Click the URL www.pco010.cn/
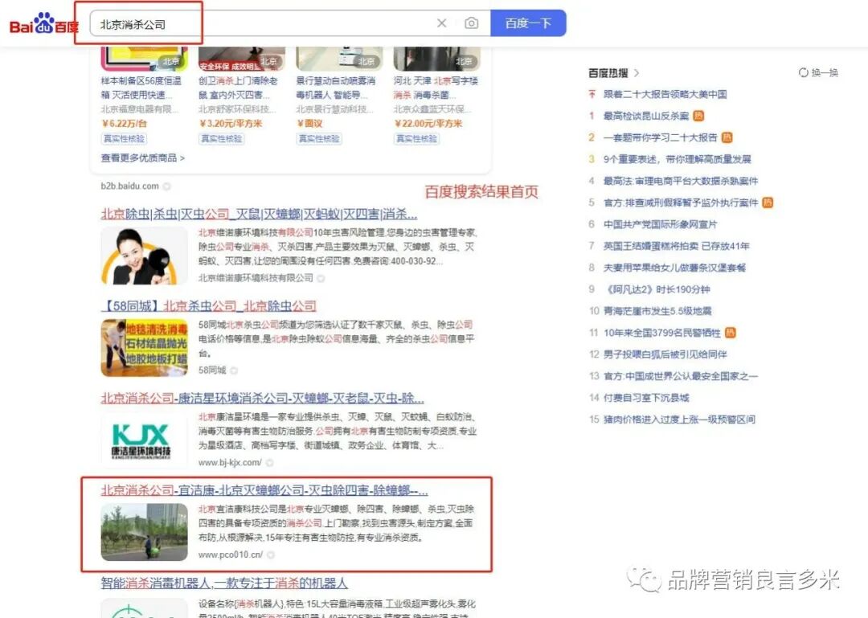 tap(231, 555)
